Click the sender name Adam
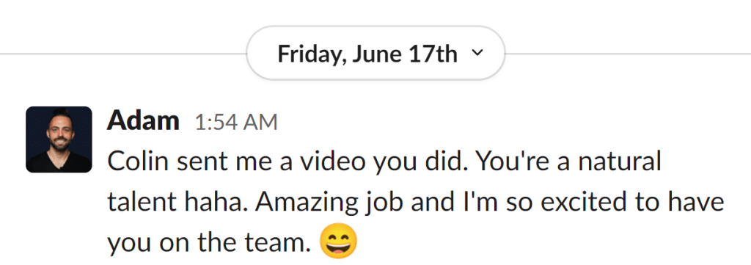The width and height of the screenshot is (751, 265). 143,120
